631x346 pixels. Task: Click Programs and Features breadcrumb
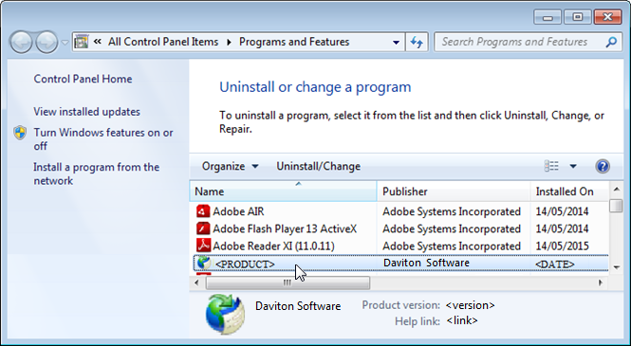(294, 42)
